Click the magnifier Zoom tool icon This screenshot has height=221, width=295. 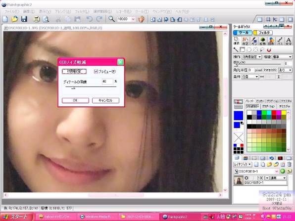pos(111,19)
